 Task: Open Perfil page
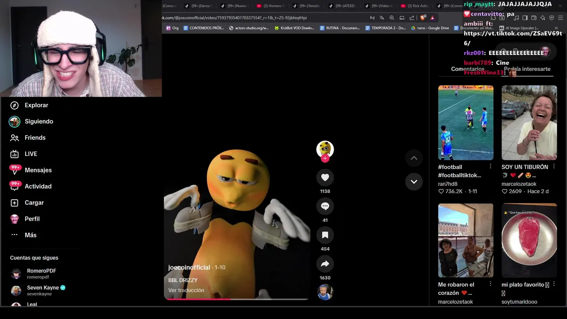(25, 219)
